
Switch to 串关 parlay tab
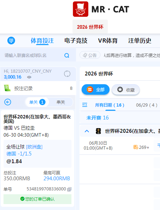[x=61, y=102]
